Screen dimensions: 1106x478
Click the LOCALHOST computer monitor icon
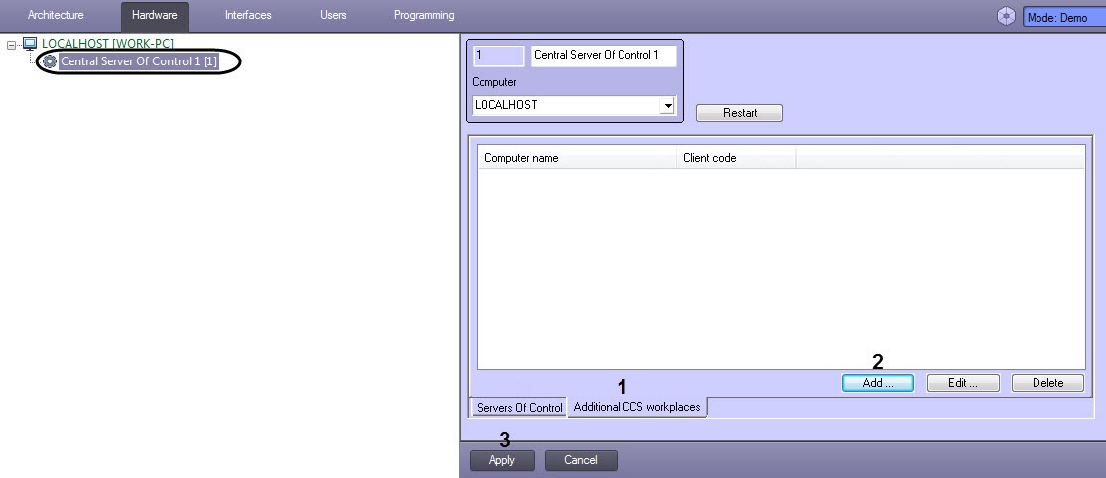click(30, 45)
